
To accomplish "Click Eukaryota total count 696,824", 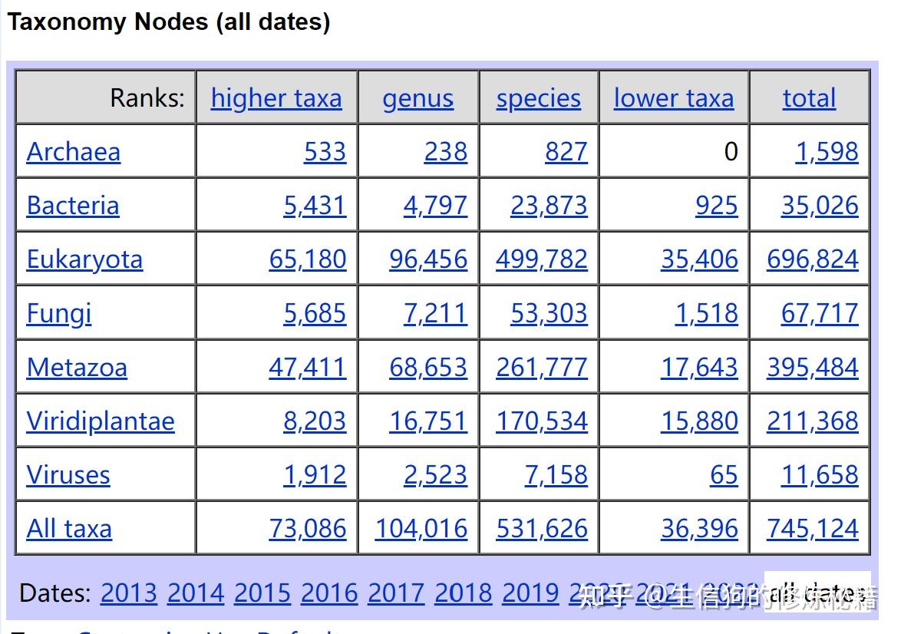I will point(812,259).
